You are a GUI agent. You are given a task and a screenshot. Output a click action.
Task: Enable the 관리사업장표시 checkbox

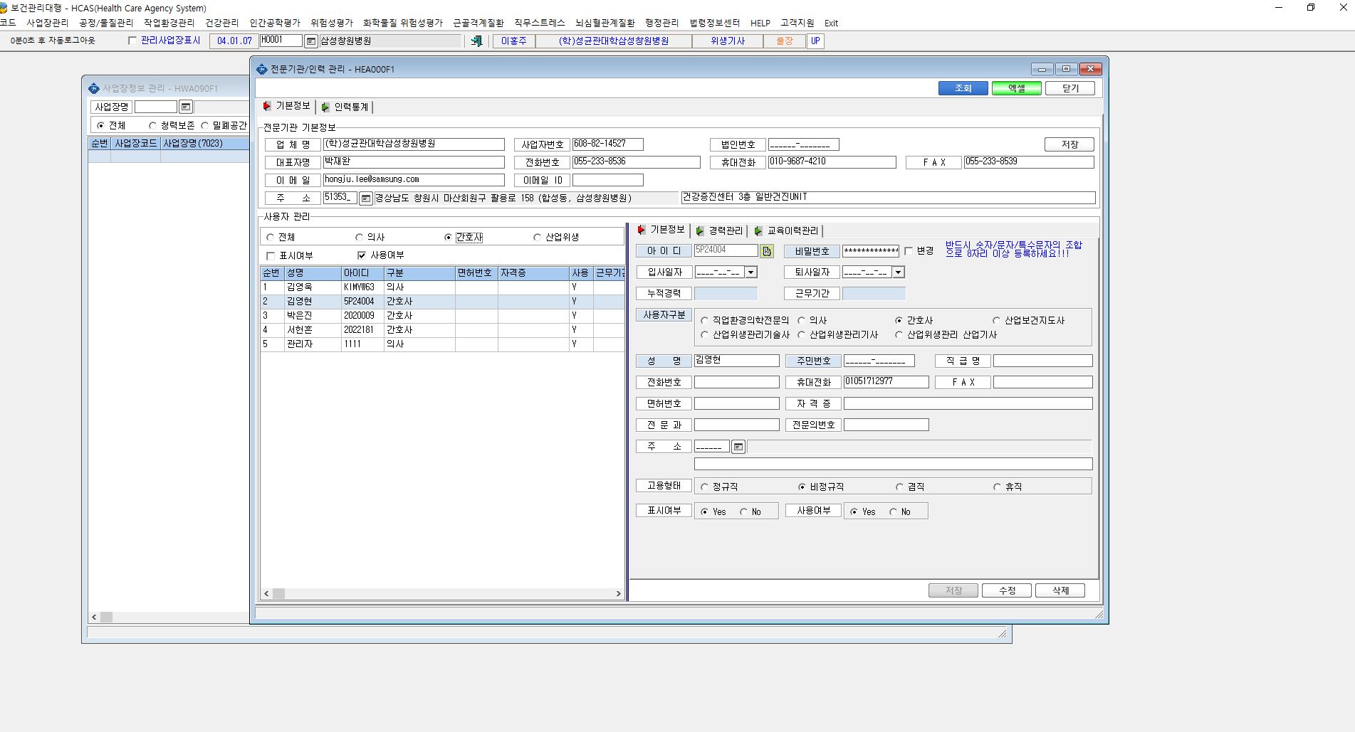click(132, 41)
